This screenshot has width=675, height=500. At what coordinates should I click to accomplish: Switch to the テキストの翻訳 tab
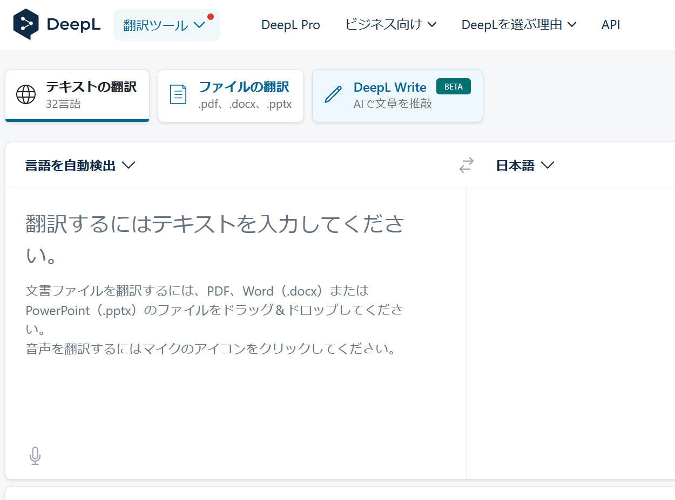pyautogui.click(x=77, y=94)
